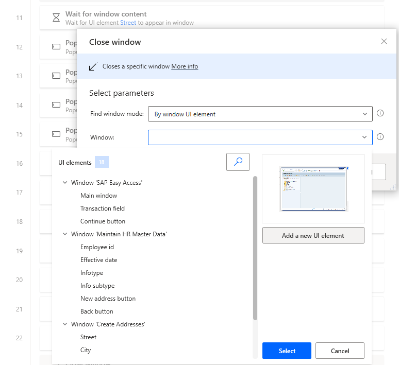Collapse Window 'Create Addresses' node

(x=65, y=324)
